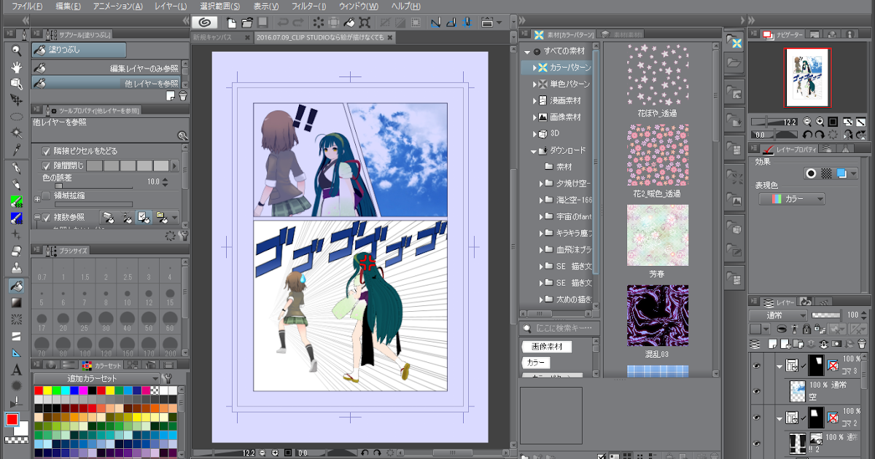Viewport: 875px width, 459px height.
Task: Click zoom in icon in Navigator
Action: 820,122
